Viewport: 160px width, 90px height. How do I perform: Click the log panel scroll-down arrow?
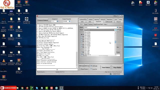tap(77, 67)
